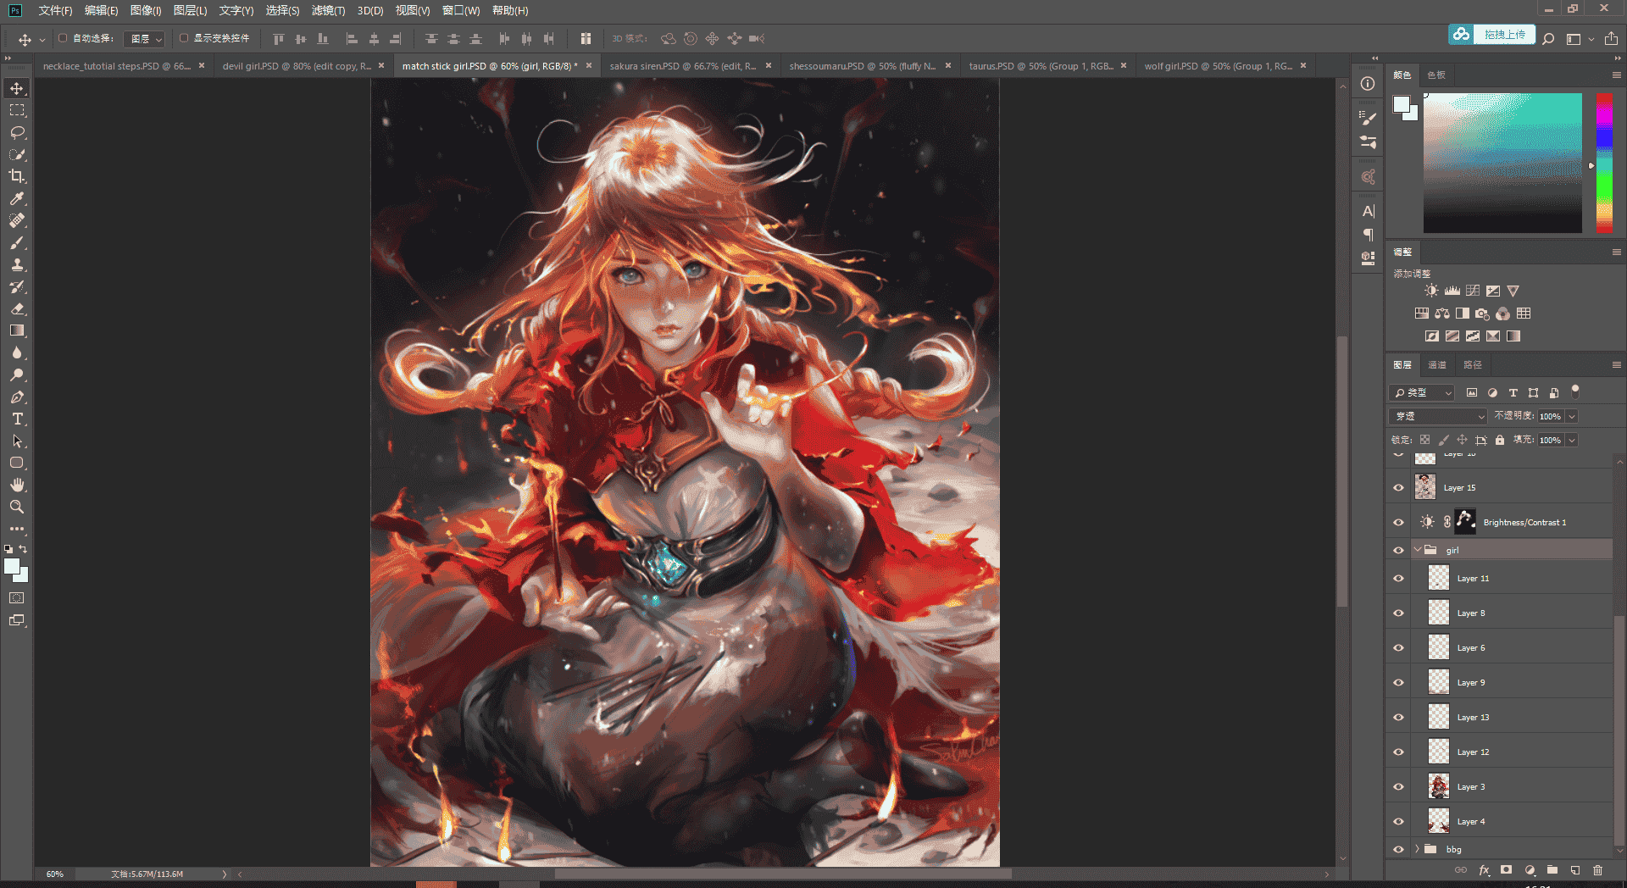The width and height of the screenshot is (1627, 888).
Task: Hide Layer 15 visibility eye
Action: click(x=1398, y=487)
